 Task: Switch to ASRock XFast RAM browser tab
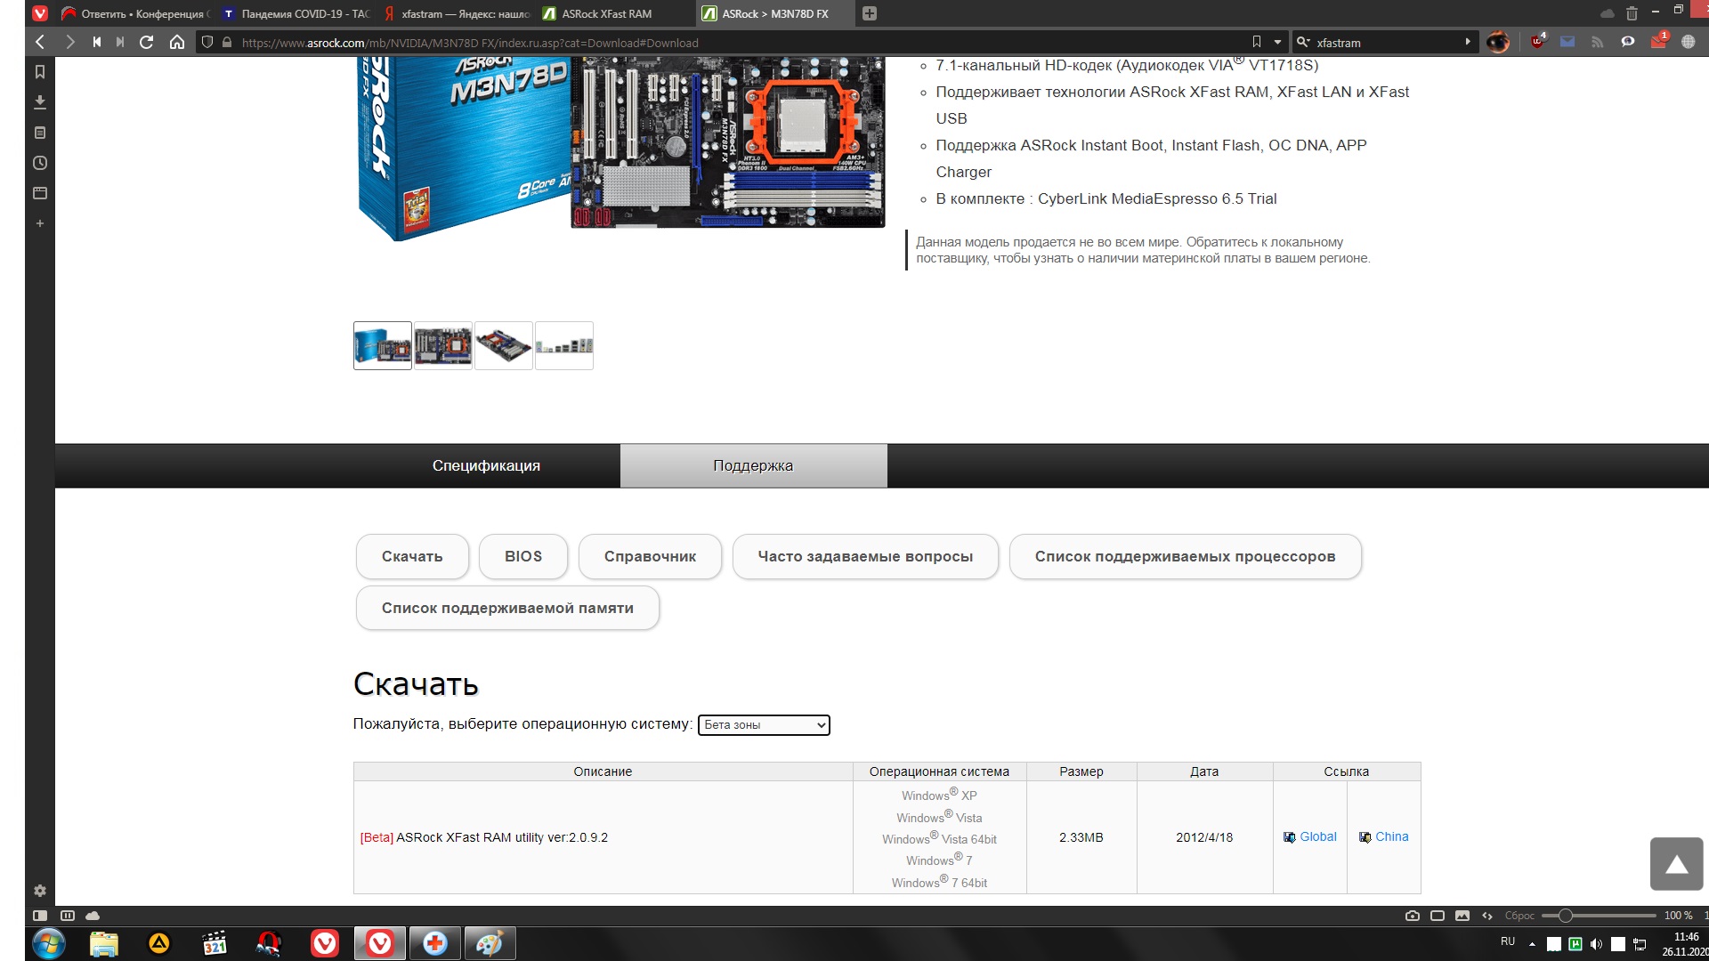point(607,13)
